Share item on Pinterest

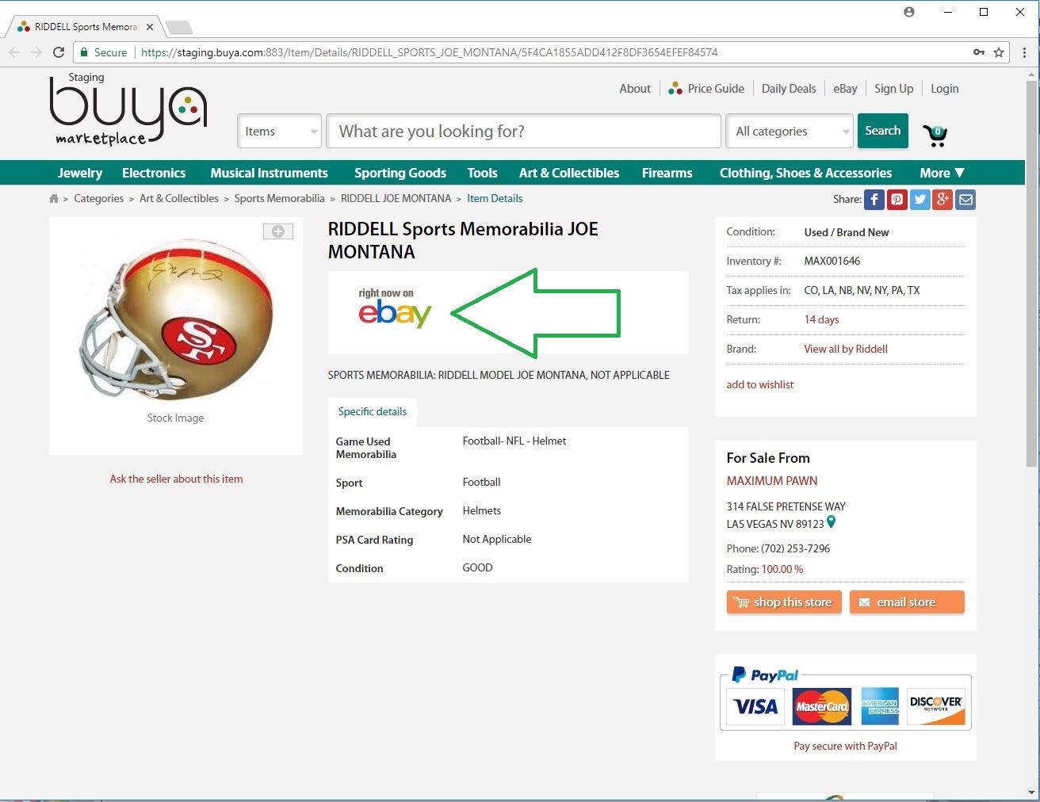(x=897, y=200)
